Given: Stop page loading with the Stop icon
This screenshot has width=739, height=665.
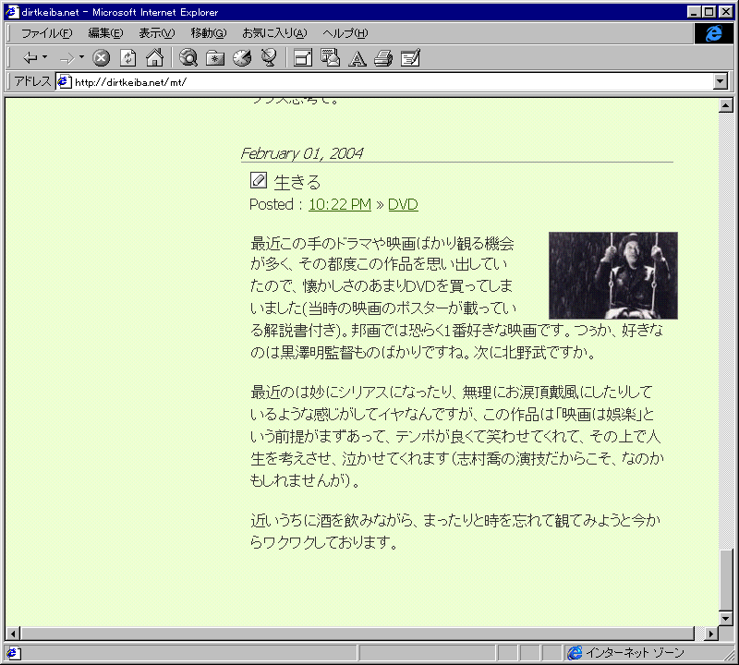Looking at the screenshot, I should click(101, 58).
